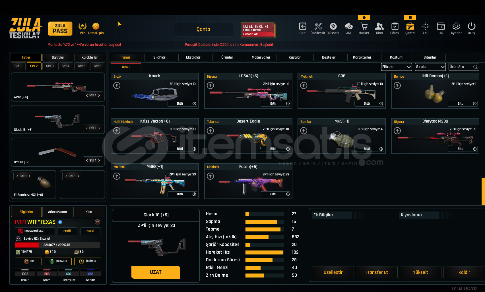Open the Filtrele dropdown
This screenshot has width=485, height=292.
coord(397,67)
